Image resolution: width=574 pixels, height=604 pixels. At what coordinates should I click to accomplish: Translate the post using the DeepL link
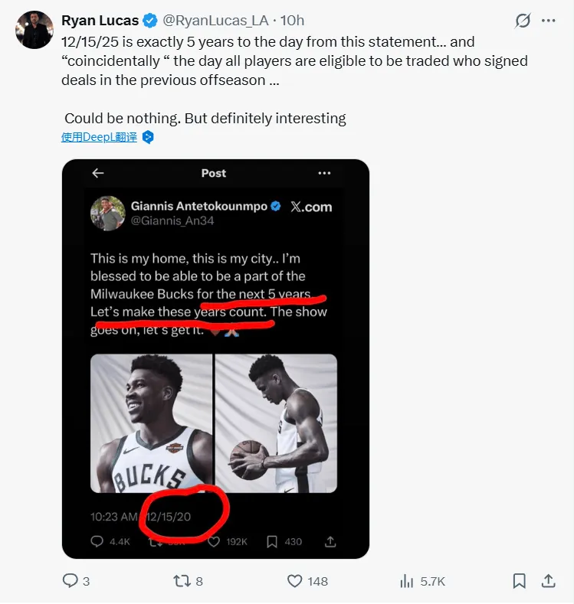coord(99,137)
